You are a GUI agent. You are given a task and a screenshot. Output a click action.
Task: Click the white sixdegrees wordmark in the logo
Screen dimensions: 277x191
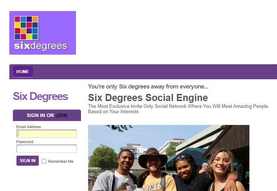[x=40, y=46]
